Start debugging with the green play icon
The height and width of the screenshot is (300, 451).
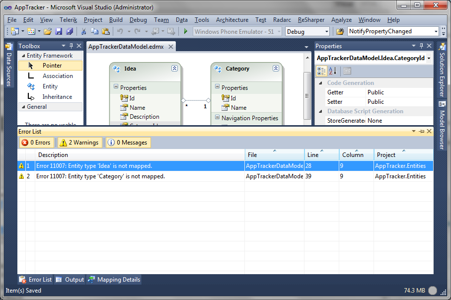(x=186, y=31)
